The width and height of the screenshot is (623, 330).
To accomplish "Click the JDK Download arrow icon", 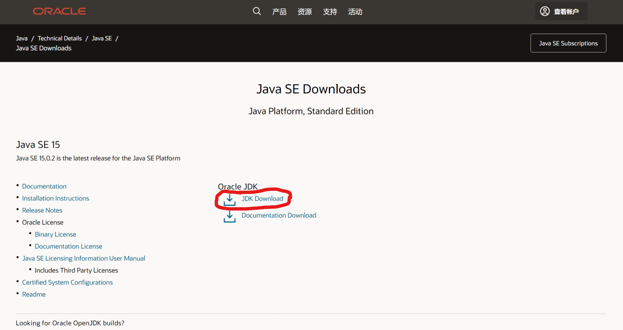I will pos(229,200).
